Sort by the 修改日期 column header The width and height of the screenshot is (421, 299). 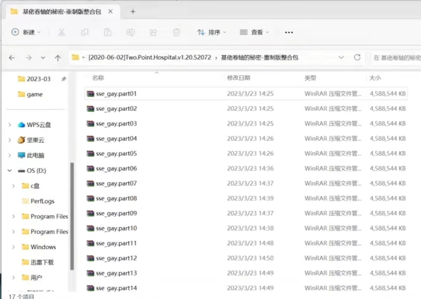(x=238, y=78)
